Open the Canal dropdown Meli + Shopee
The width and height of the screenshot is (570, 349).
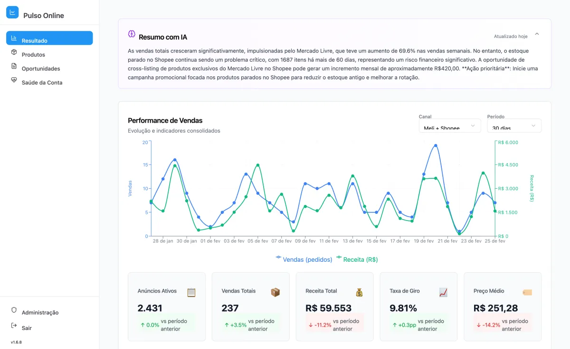point(450,126)
